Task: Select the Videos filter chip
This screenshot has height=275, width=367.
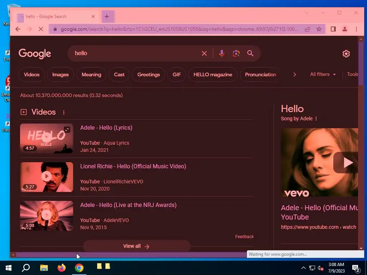Action: pyautogui.click(x=32, y=74)
